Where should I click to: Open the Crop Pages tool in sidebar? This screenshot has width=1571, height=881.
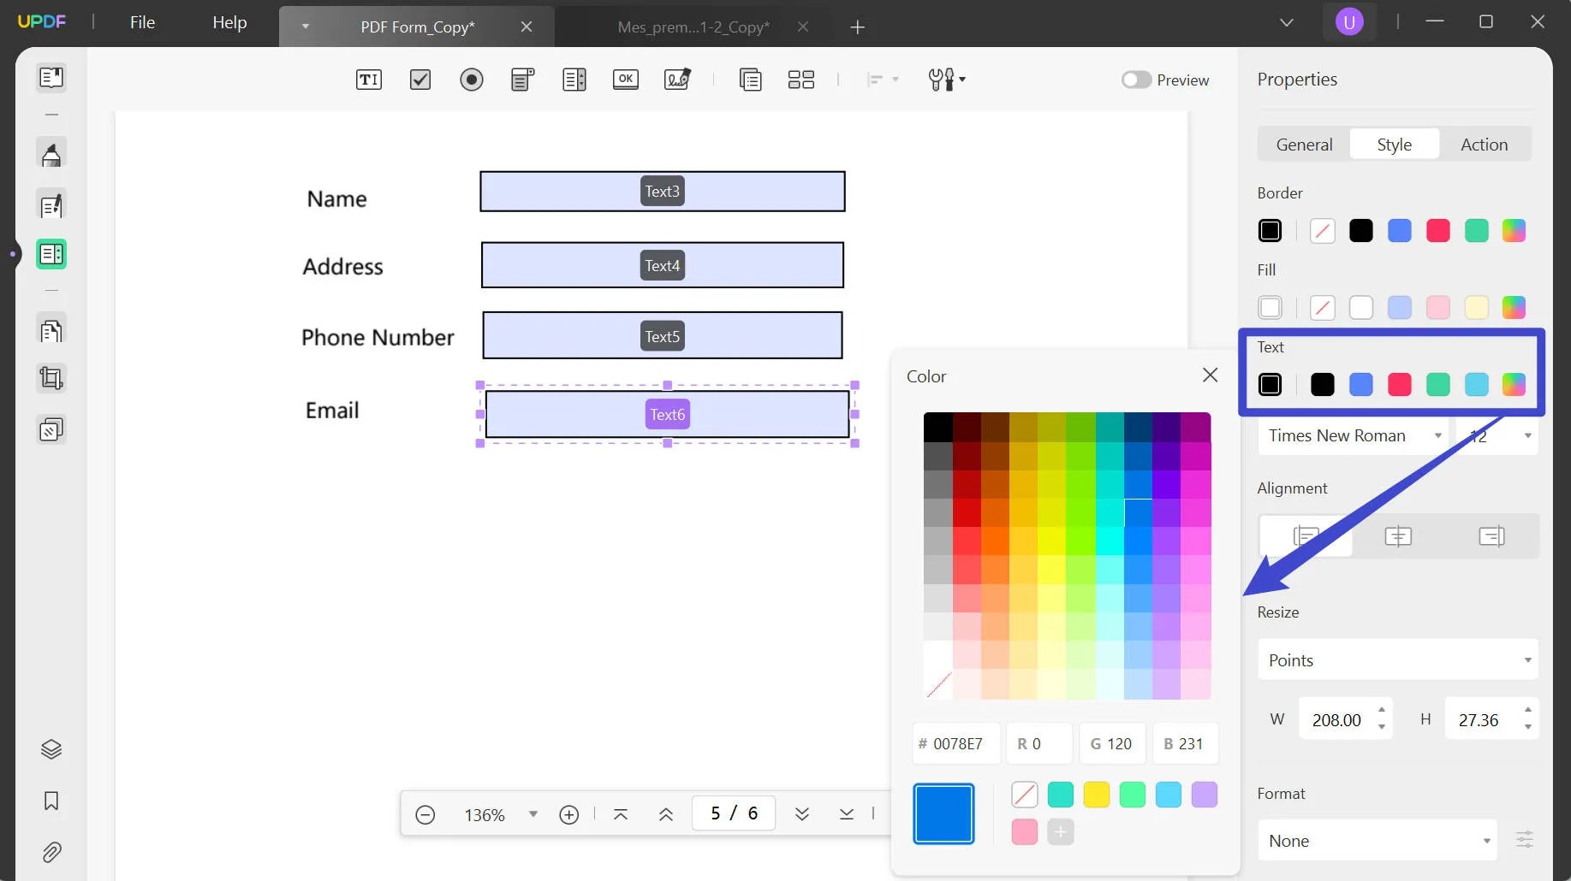pos(51,378)
